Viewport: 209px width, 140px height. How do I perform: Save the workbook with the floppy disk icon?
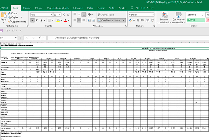click(1, 31)
